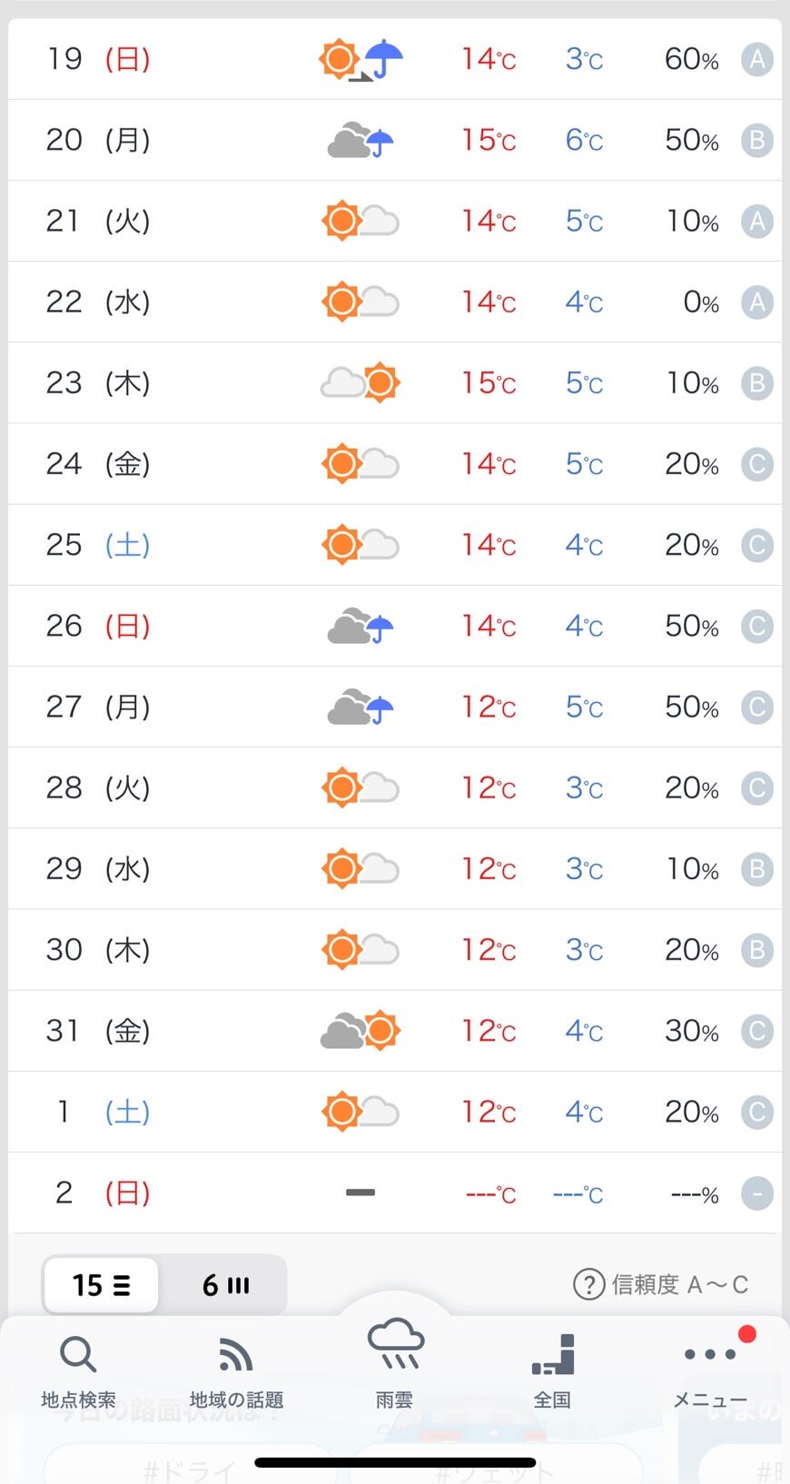Select the 22 (水) date label
This screenshot has width=790, height=1484.
pos(98,302)
